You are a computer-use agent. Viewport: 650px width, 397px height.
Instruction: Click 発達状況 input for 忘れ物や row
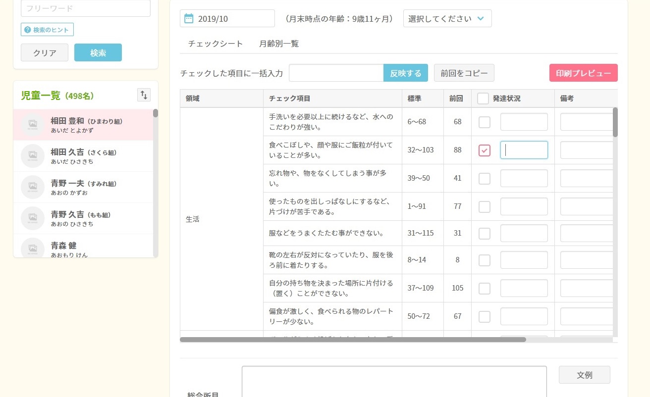click(524, 178)
